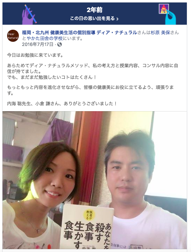
Task: Click the 内海 聡先生 thank-you line
Action: coord(62,104)
